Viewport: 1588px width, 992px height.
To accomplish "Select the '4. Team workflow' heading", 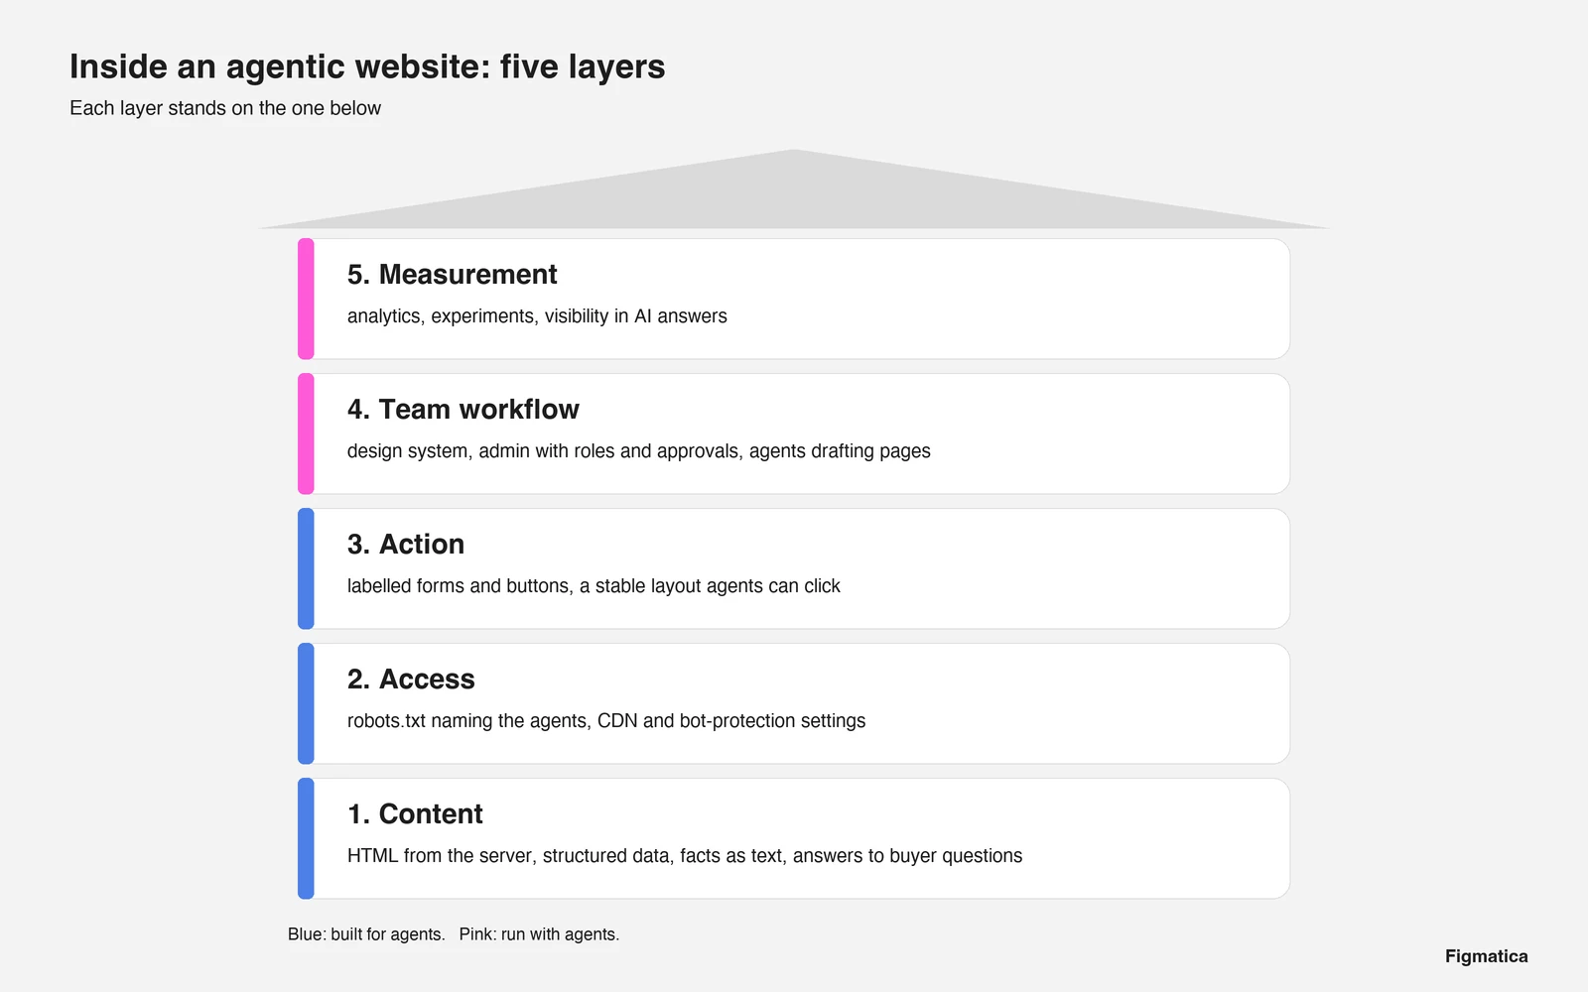I will pos(463,409).
